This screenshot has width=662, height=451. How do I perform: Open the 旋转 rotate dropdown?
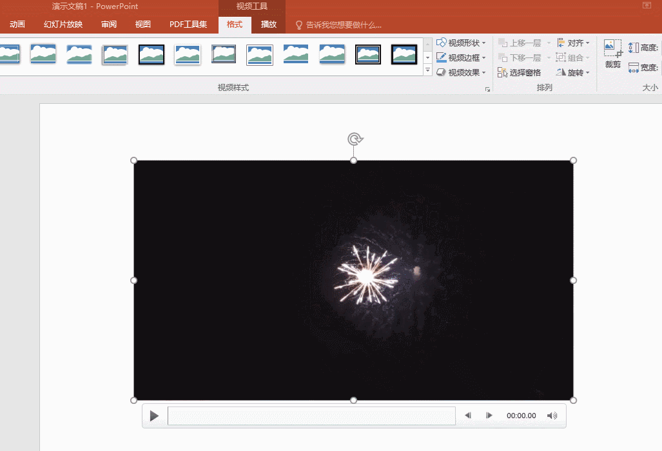tap(573, 72)
